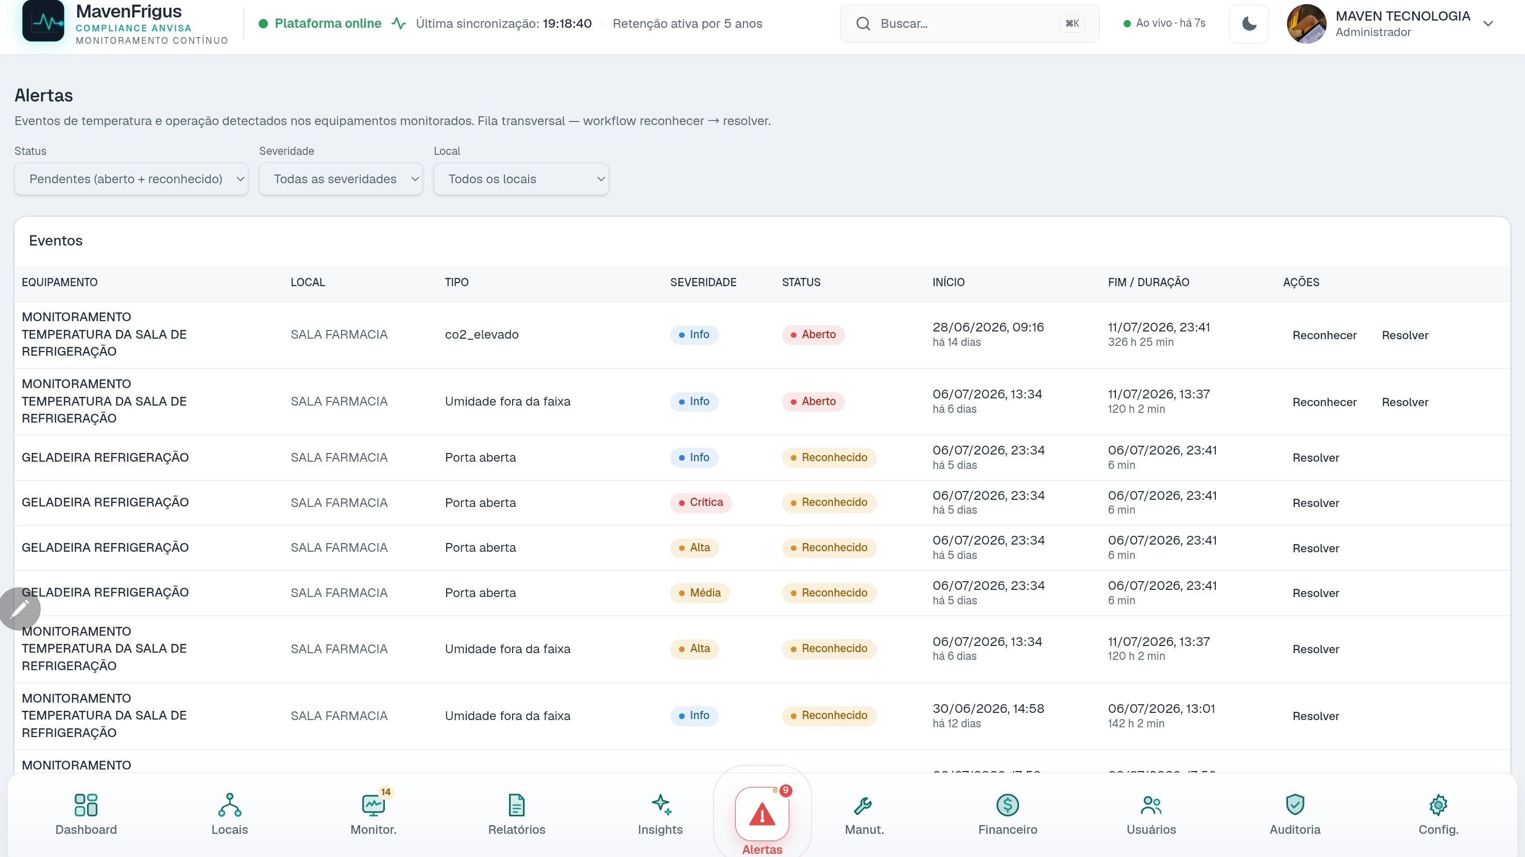Open the Auditoria shield icon

1295,804
